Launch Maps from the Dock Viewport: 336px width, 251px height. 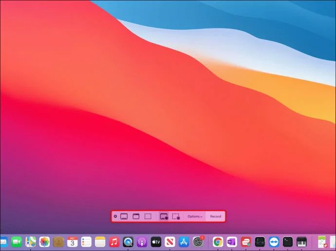(31, 242)
